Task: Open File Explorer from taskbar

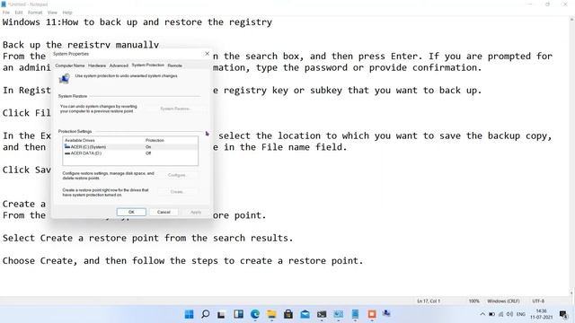Action: coord(271,314)
